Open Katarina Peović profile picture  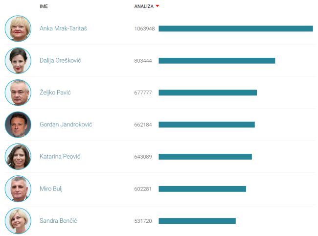coord(18,157)
